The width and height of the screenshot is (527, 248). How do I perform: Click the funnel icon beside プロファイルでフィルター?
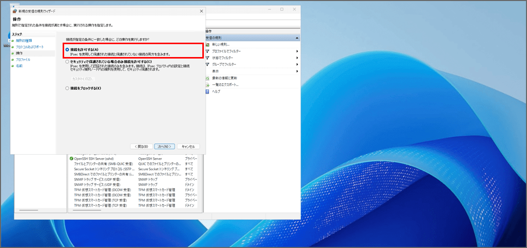tap(207, 51)
